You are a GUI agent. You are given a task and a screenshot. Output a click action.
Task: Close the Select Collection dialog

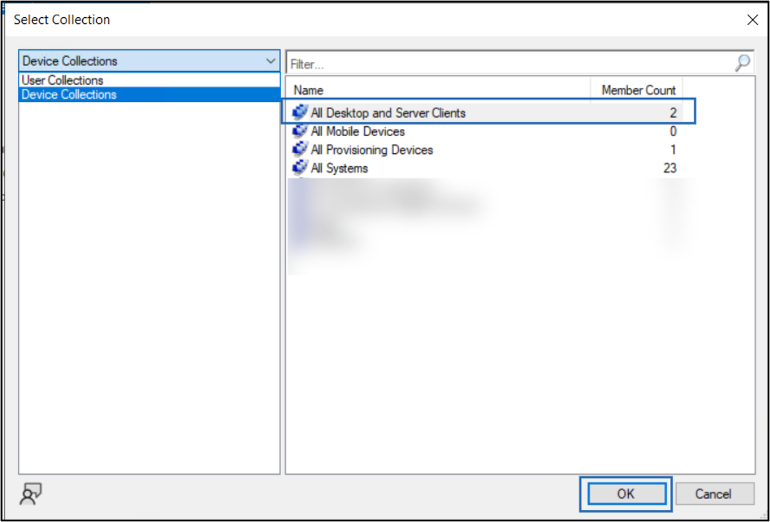point(752,20)
